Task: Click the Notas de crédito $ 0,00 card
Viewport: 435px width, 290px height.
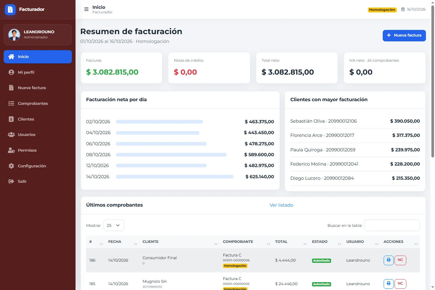Action: point(209,68)
